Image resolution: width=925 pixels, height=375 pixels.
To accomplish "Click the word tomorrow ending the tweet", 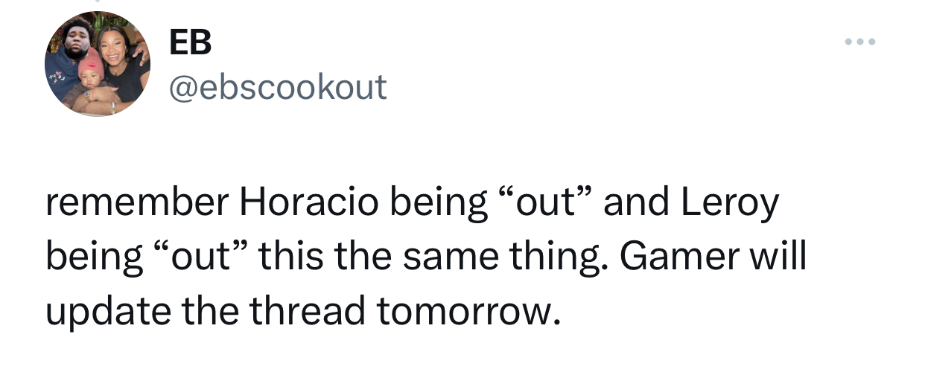I will click(466, 311).
